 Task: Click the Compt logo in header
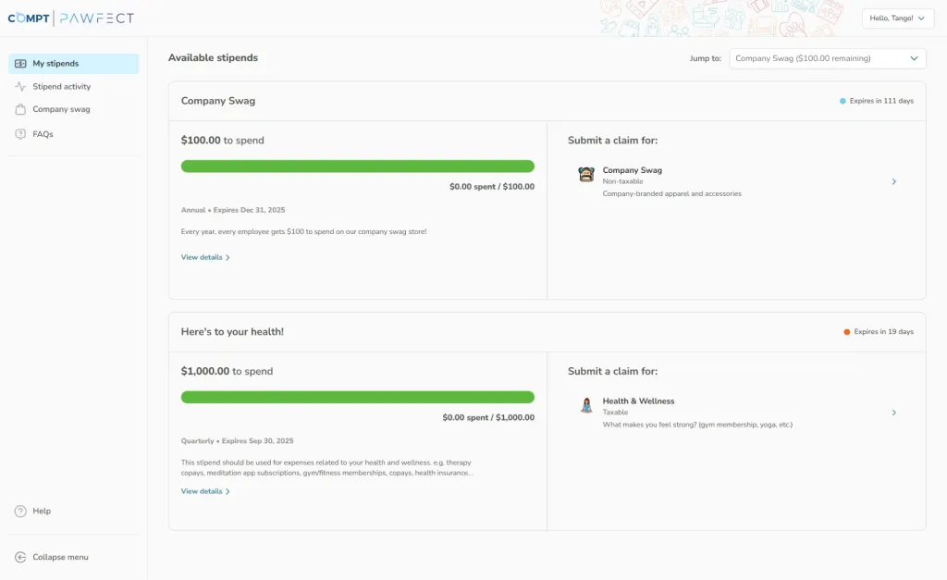click(x=29, y=19)
